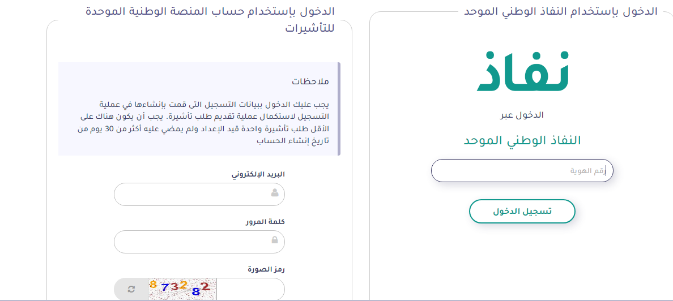Click the large نفاذ logo

click(522, 71)
